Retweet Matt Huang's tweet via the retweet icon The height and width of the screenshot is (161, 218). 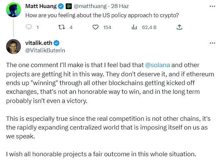click(x=61, y=27)
